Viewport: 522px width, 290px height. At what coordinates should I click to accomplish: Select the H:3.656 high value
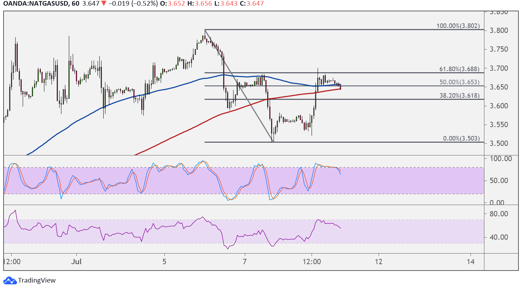pos(199,4)
